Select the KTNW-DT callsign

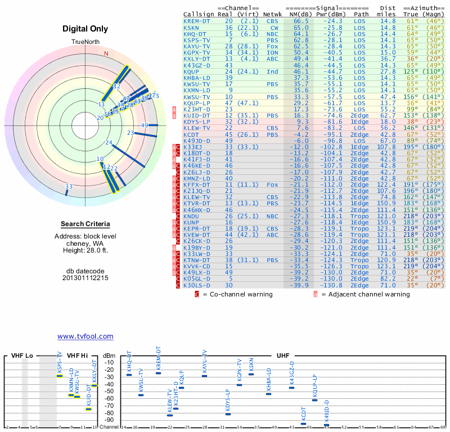tap(196, 260)
